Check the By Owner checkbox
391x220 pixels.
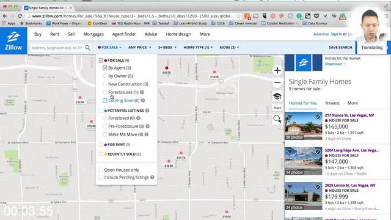click(104, 76)
